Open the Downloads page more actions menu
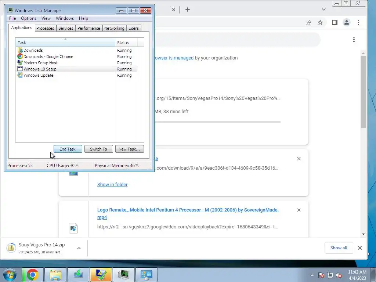The image size is (376, 282). point(354,40)
